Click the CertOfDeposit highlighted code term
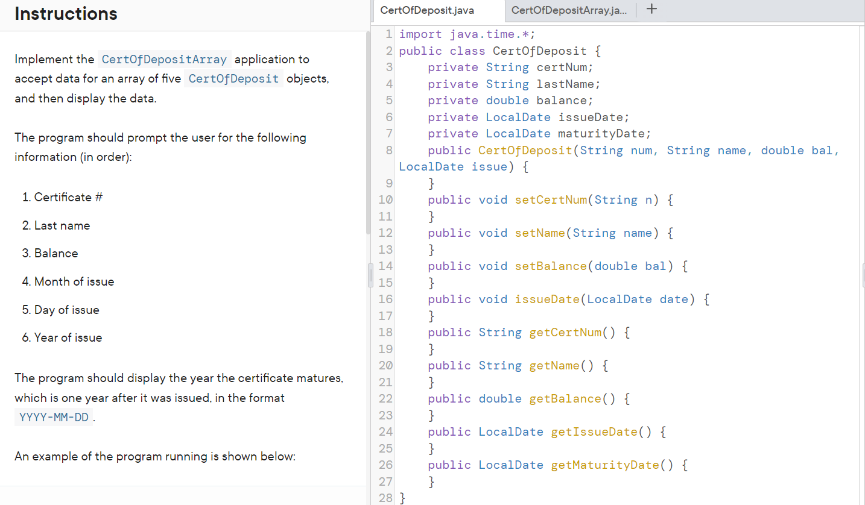The image size is (865, 505). pyautogui.click(x=233, y=78)
